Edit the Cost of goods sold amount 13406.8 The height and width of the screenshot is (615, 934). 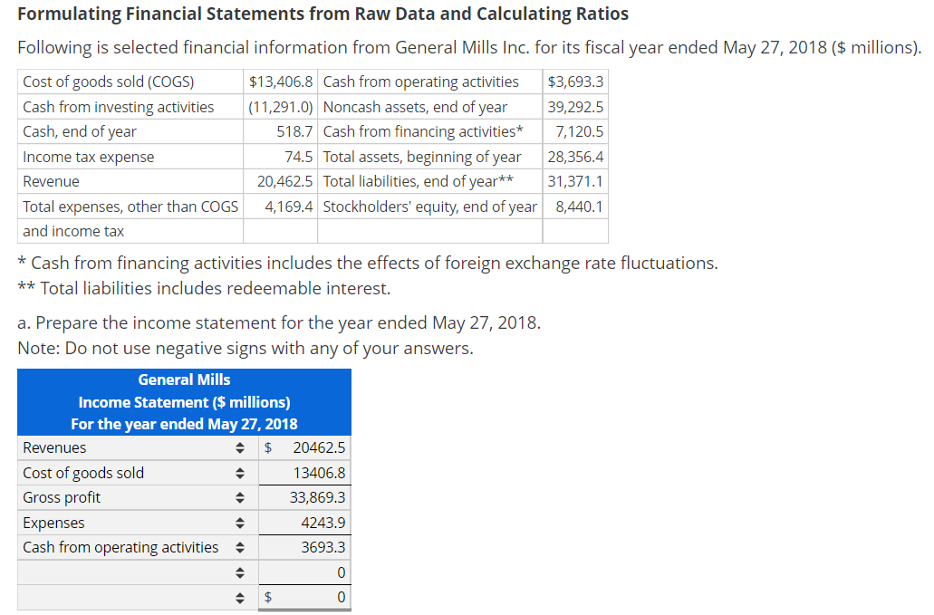304,473
